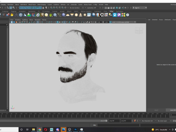Open the Arnold menu in menu bar
The height and width of the screenshot is (132, 176).
coord(101,4)
